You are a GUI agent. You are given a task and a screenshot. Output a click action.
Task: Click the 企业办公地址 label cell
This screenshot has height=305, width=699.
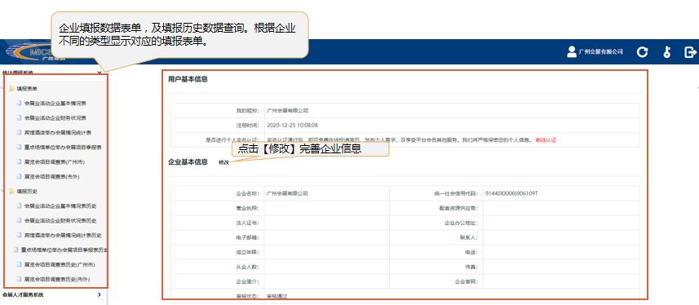coord(436,223)
